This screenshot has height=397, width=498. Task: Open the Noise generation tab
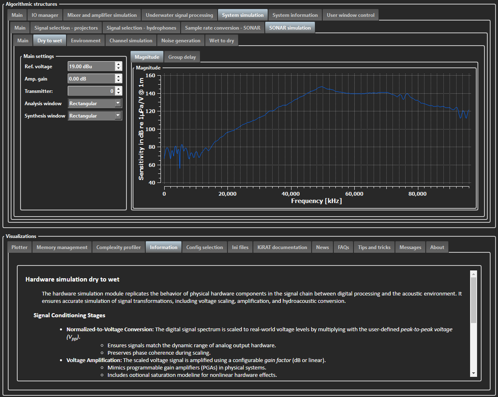tap(181, 41)
